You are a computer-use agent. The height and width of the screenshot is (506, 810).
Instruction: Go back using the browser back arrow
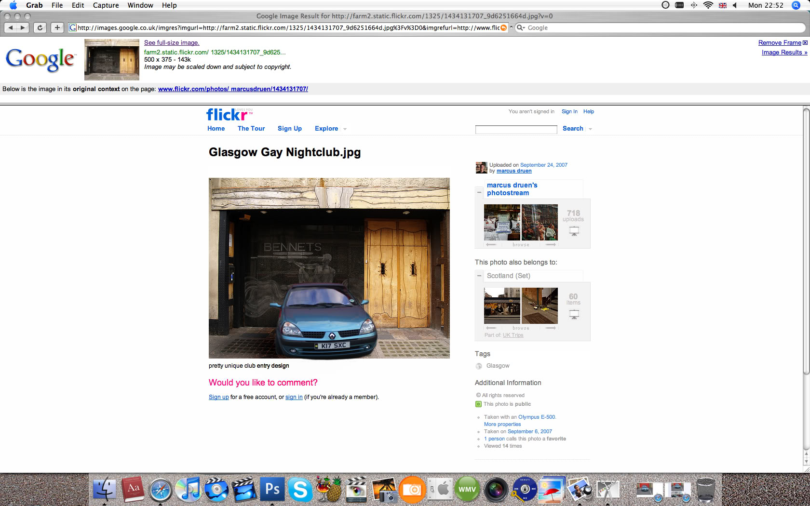coord(11,27)
